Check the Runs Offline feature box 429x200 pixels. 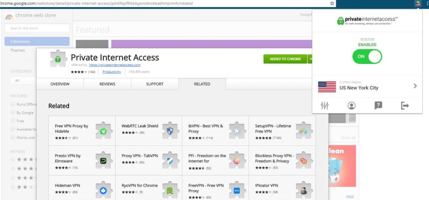tap(13, 104)
